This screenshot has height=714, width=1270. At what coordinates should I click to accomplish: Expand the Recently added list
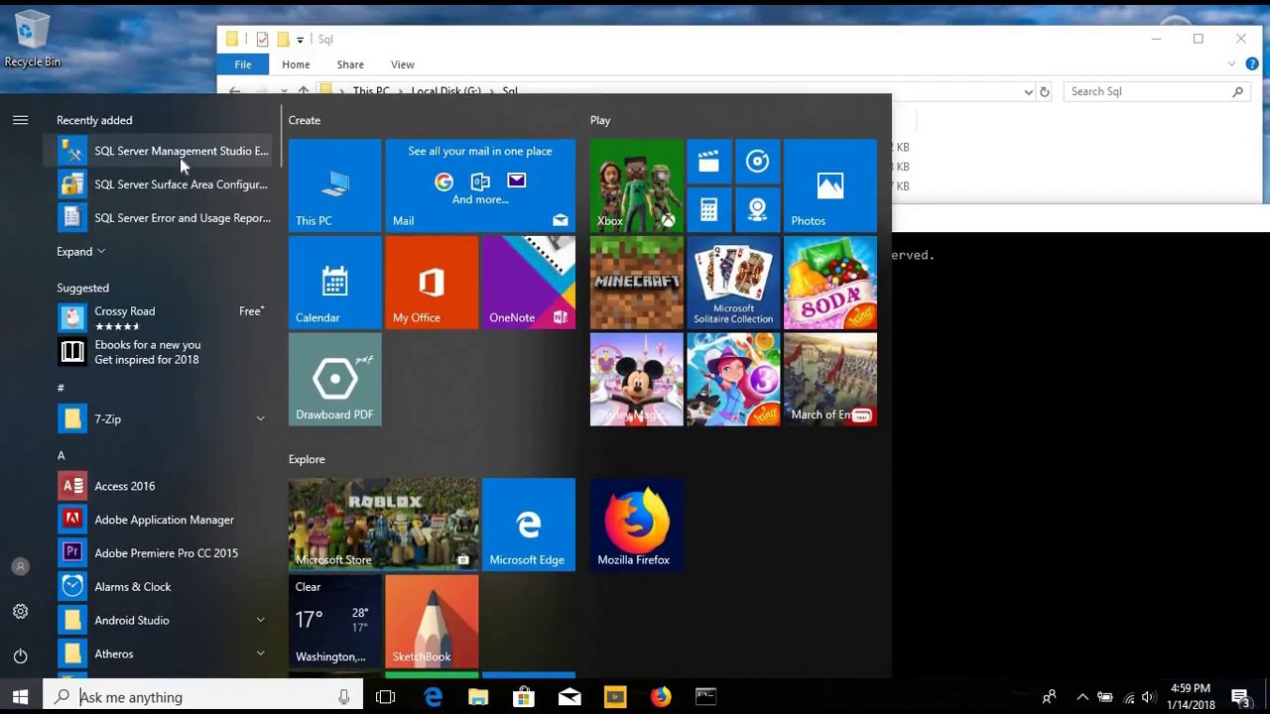pyautogui.click(x=80, y=252)
